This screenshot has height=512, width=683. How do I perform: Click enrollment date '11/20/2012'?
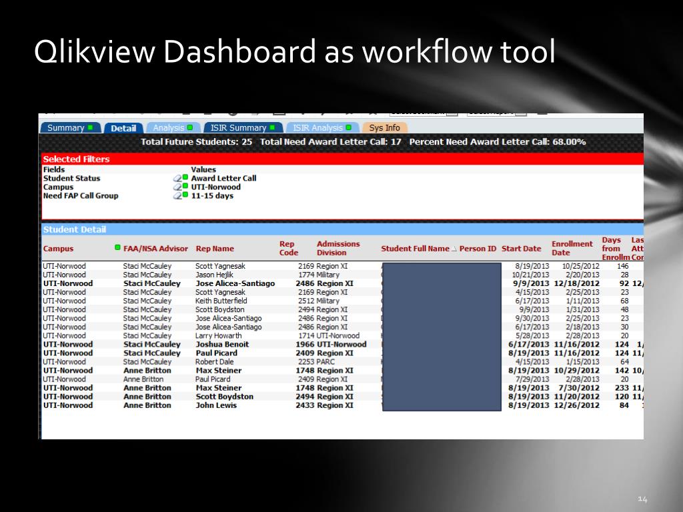(577, 397)
